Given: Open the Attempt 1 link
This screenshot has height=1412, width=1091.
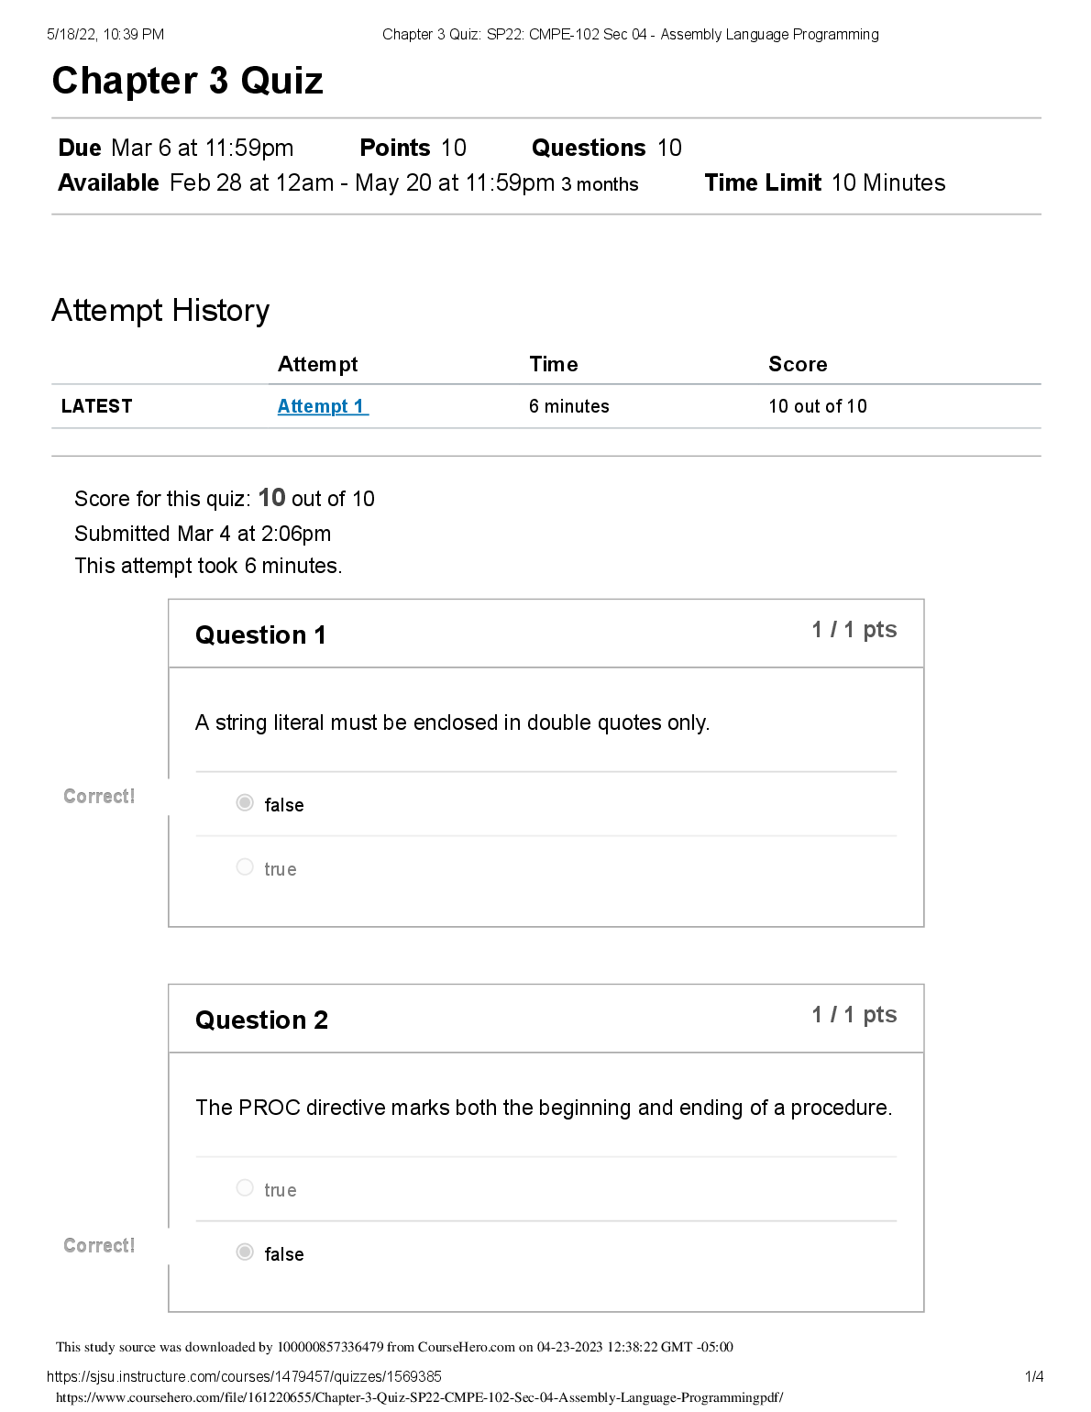Looking at the screenshot, I should 322,406.
